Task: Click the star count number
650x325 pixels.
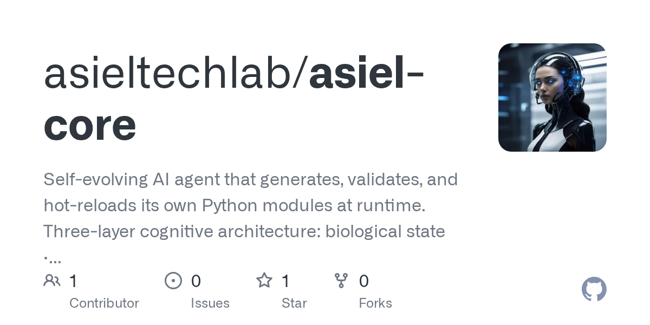Action: (x=286, y=281)
